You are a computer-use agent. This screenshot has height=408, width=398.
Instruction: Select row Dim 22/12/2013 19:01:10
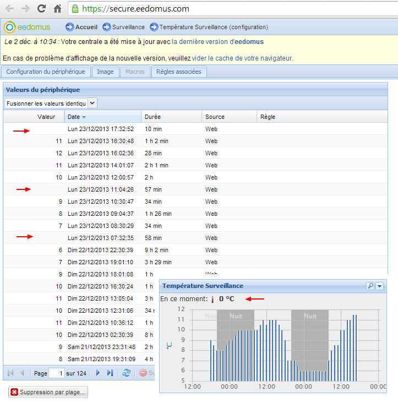pyautogui.click(x=195, y=262)
